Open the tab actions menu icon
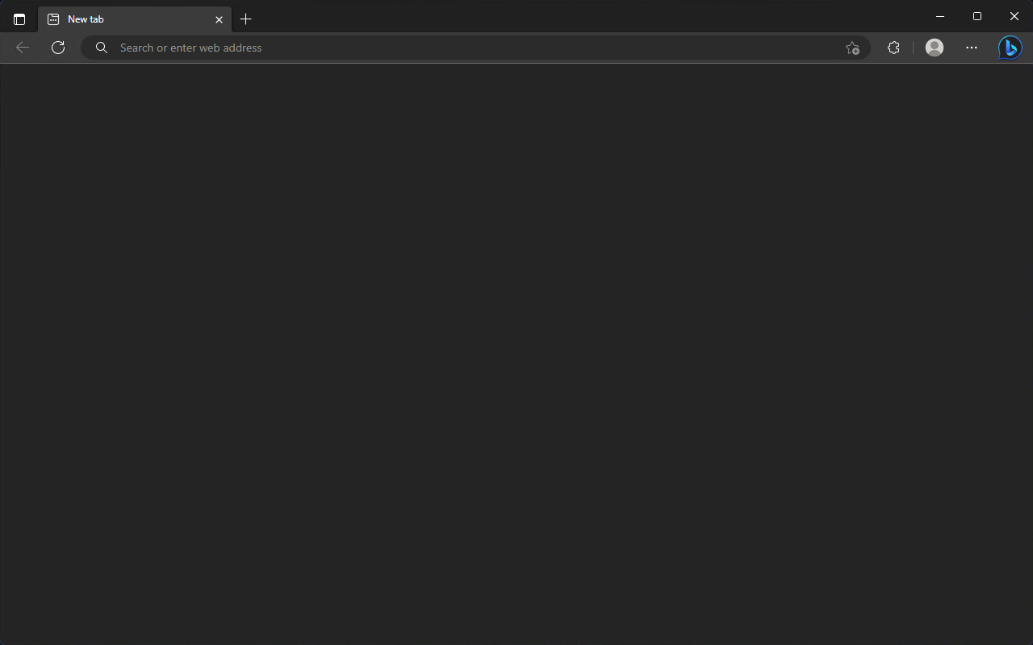Screen dimensions: 1033x645 click(19, 19)
